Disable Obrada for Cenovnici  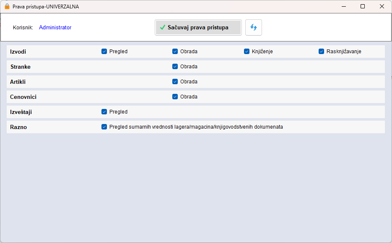pyautogui.click(x=175, y=97)
